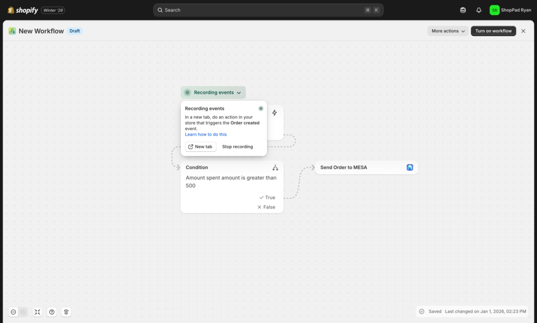Select the True branch on the Condition card
This screenshot has width=537, height=323.
[267, 197]
